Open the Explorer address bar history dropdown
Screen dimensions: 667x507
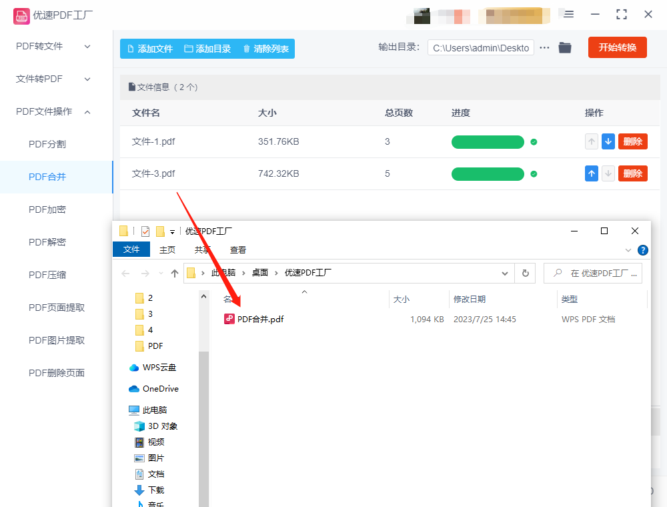pyautogui.click(x=505, y=273)
